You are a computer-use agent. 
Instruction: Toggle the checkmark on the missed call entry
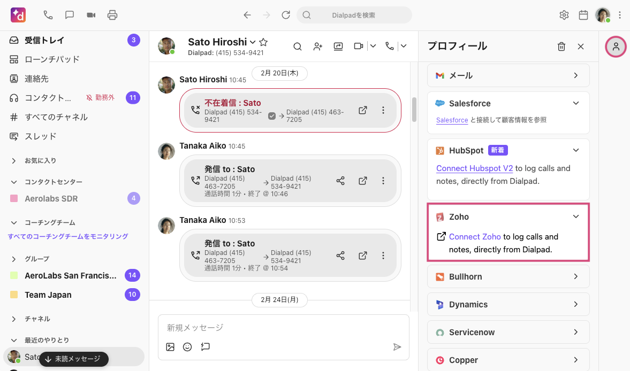(x=272, y=116)
